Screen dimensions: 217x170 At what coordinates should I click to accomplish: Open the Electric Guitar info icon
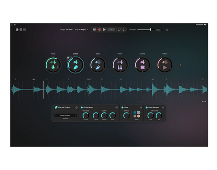pyautogui.click(x=76, y=107)
